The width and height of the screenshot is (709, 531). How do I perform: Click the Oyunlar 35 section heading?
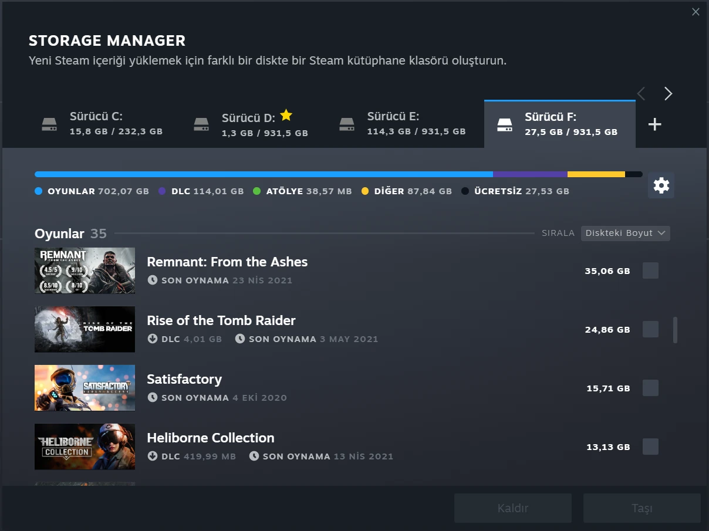point(70,234)
